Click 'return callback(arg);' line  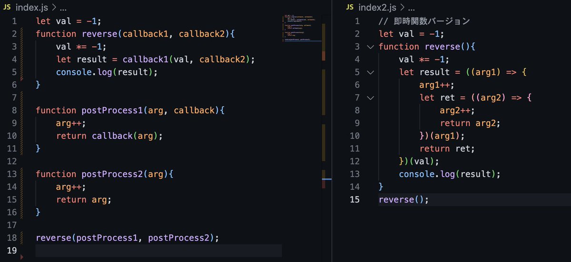click(109, 136)
